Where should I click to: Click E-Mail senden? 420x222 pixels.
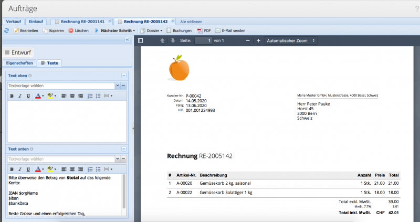click(x=230, y=30)
